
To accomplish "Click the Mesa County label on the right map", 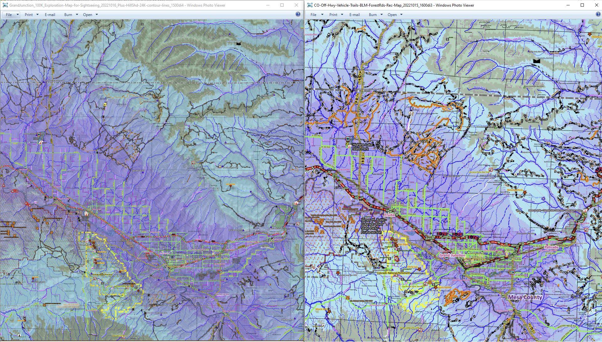I will 525,297.
